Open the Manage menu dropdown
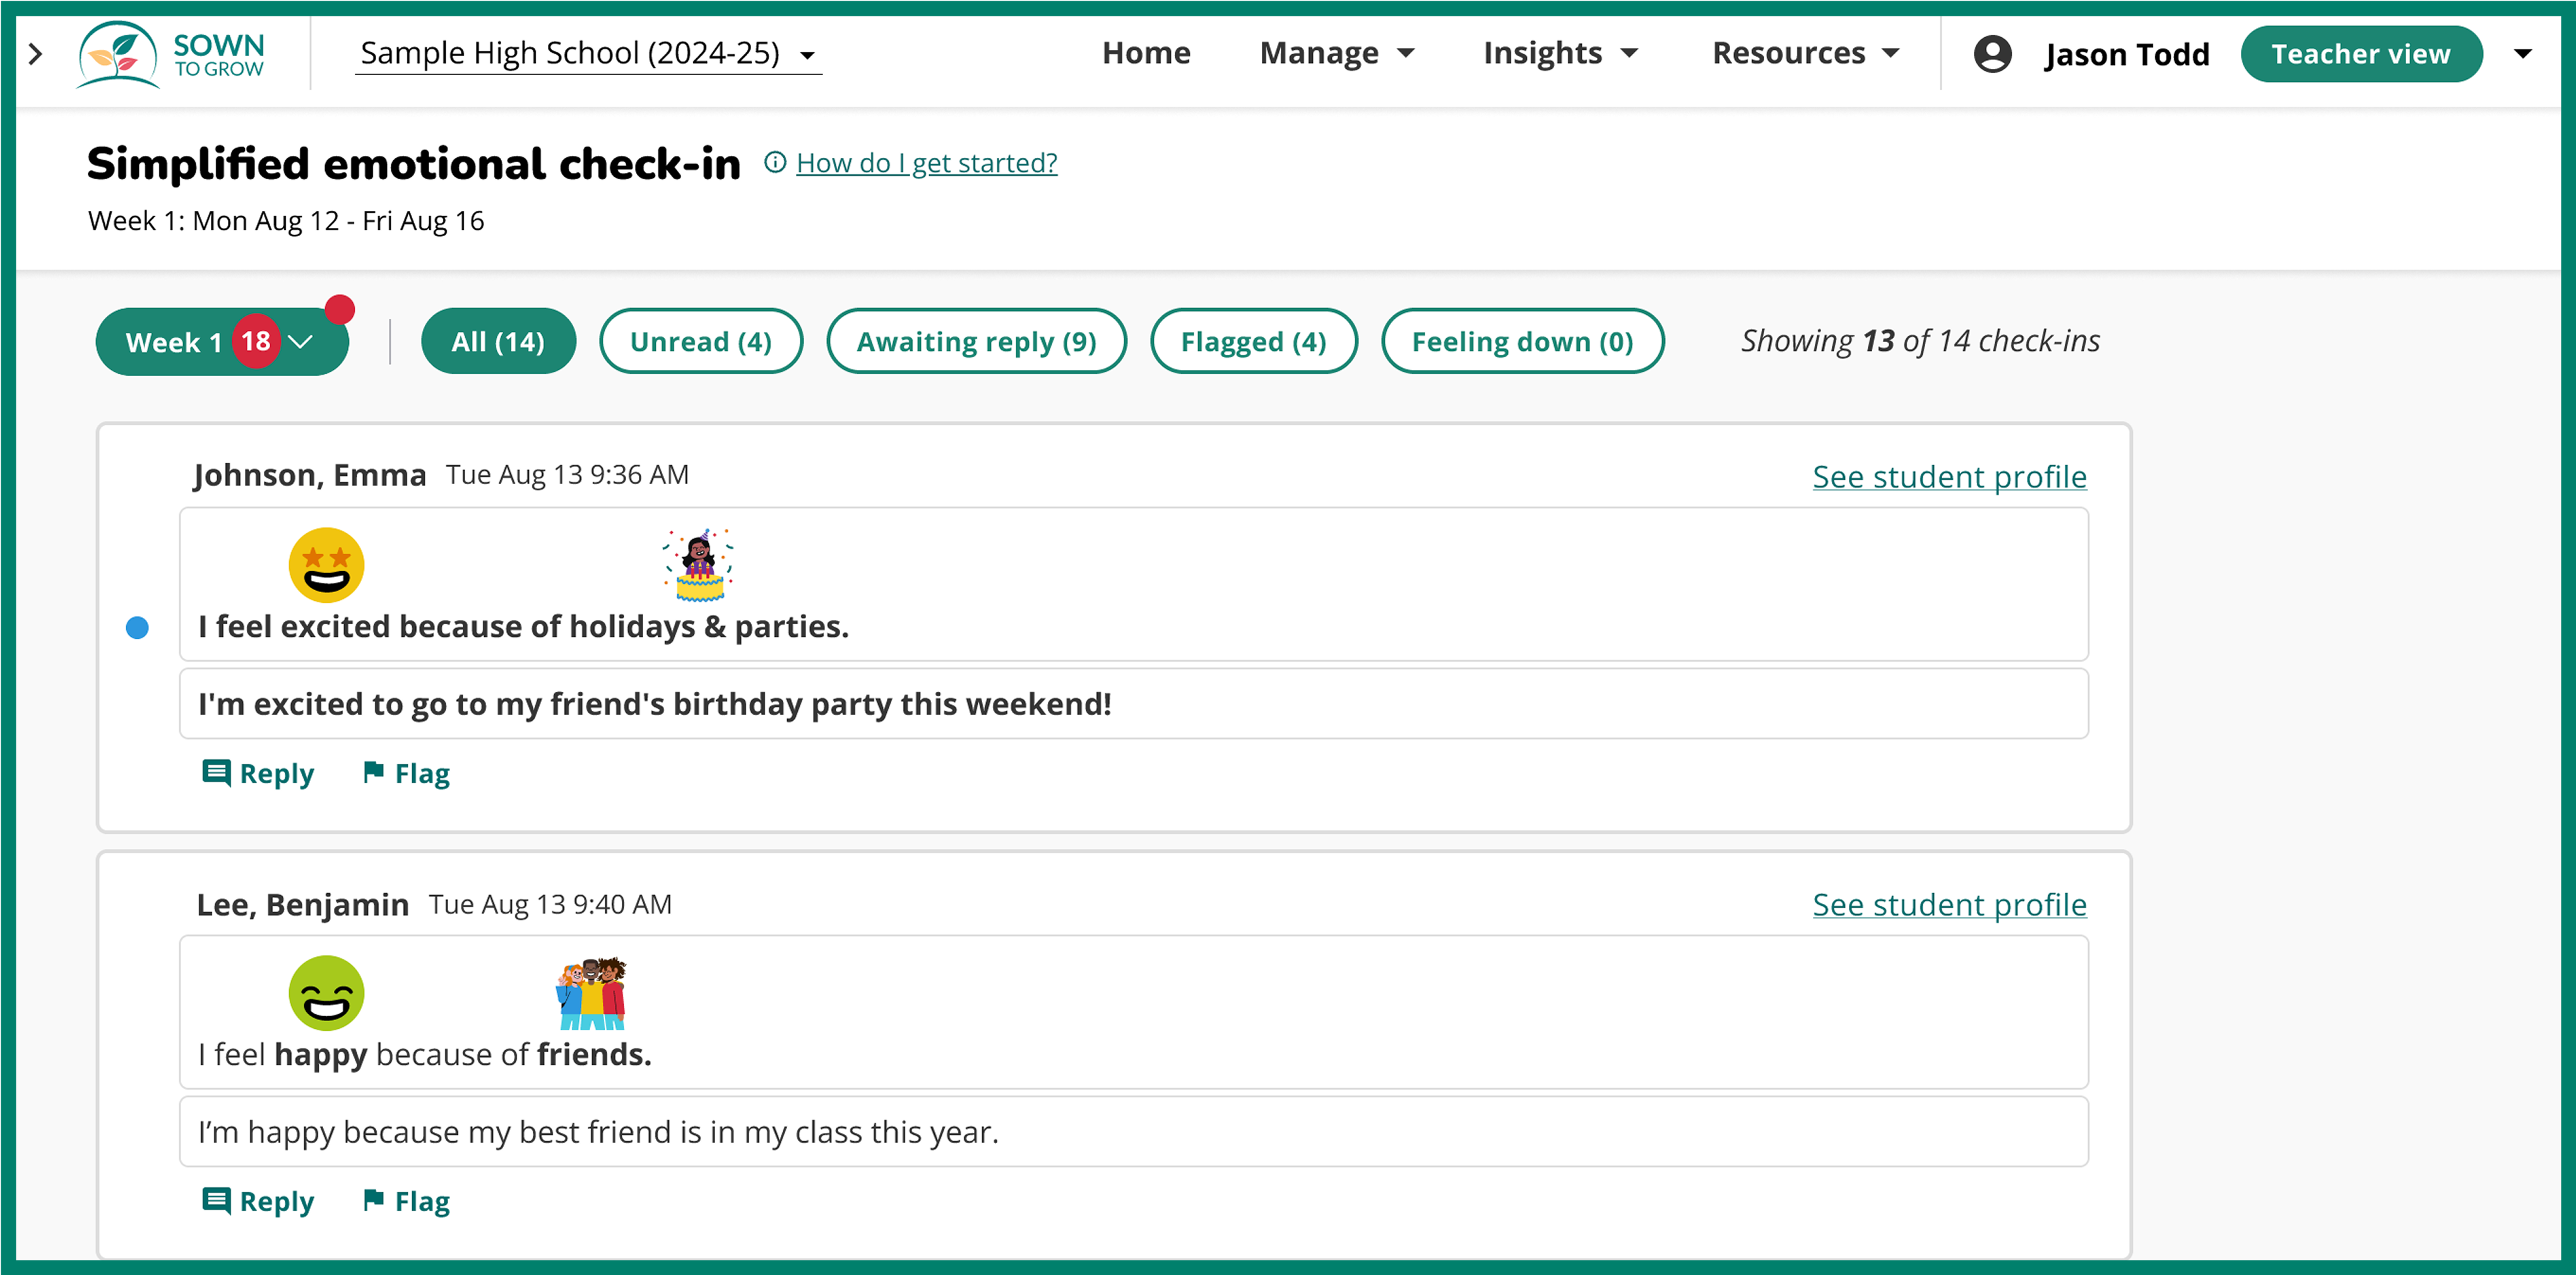The image size is (2576, 1275). (x=1336, y=53)
